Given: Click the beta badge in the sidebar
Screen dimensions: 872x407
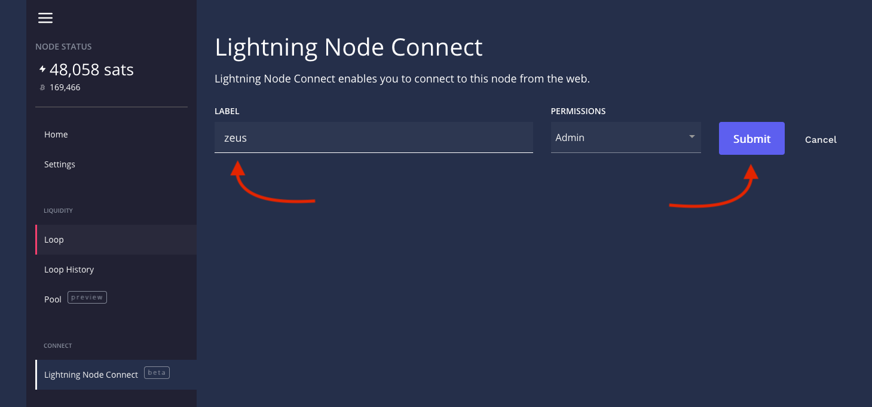Looking at the screenshot, I should pos(157,373).
